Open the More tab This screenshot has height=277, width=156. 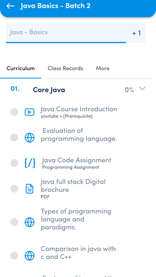pos(103,68)
